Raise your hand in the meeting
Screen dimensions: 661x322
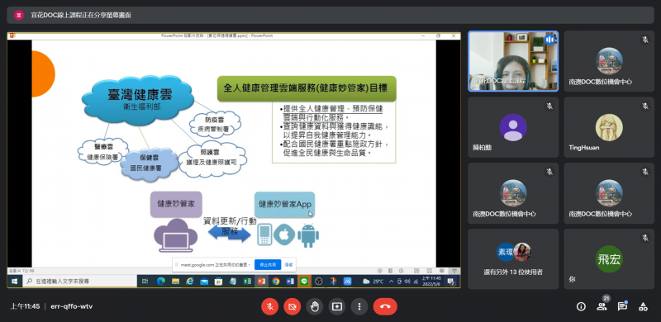pos(315,307)
